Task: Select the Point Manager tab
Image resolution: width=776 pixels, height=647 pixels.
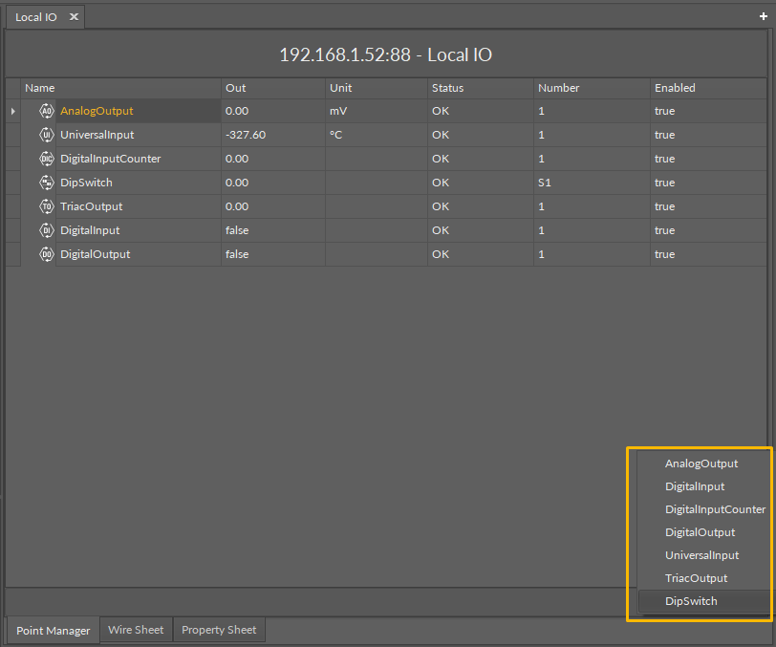Action: coord(54,631)
